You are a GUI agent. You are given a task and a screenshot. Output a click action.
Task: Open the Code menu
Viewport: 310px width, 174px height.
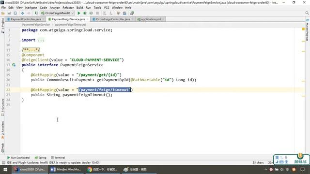click(x=43, y=8)
